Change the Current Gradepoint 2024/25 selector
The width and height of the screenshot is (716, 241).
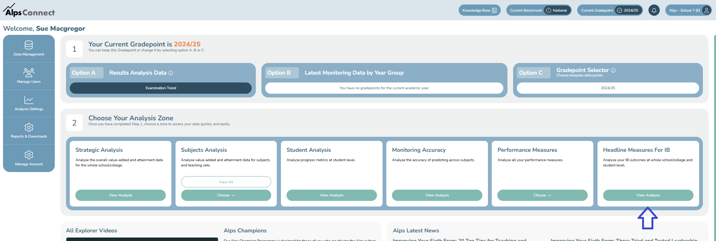coord(609,10)
